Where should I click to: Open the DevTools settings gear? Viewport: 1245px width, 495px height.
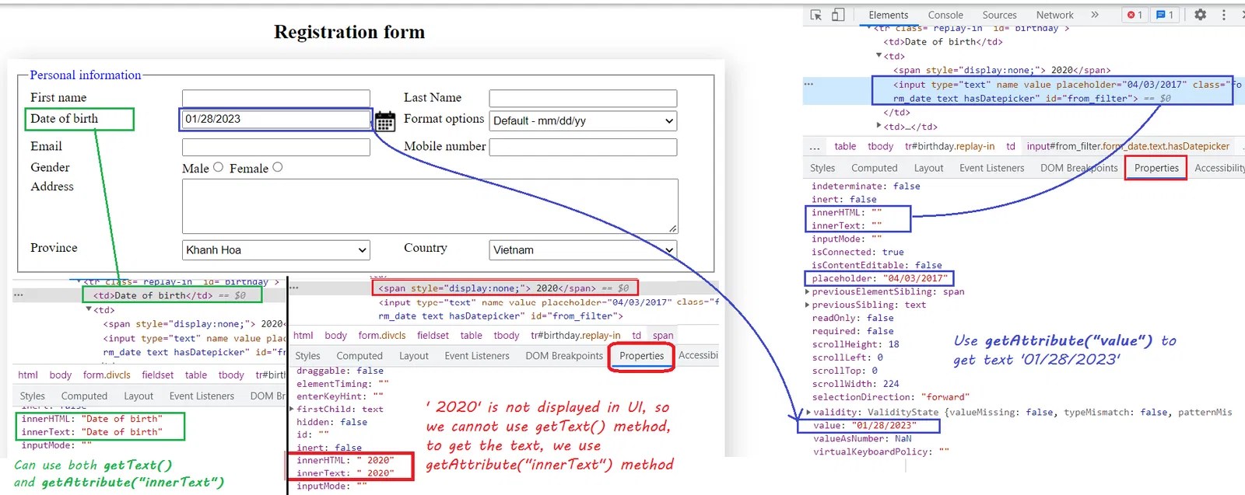pos(1200,15)
